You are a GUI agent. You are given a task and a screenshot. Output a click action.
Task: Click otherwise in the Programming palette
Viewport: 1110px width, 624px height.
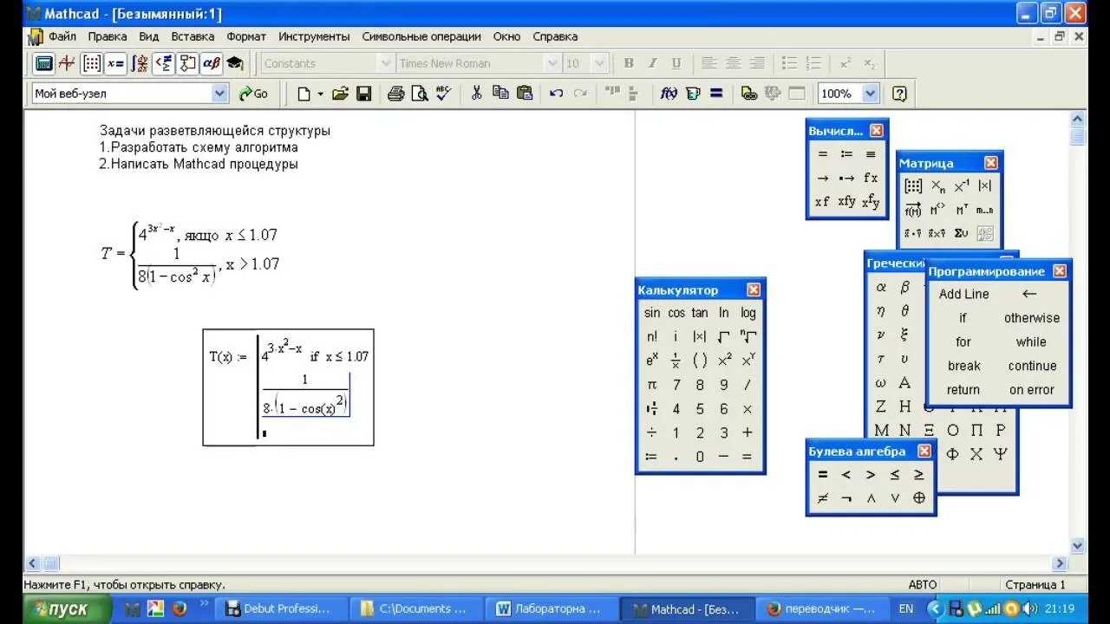[1032, 318]
